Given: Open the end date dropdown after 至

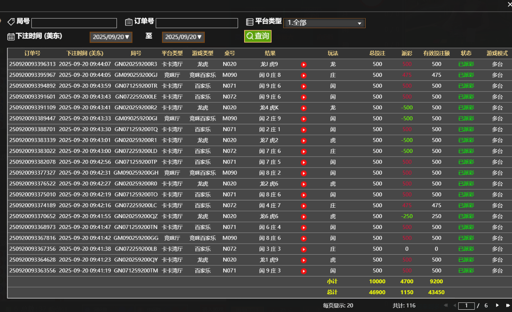Looking at the screenshot, I should 183,37.
